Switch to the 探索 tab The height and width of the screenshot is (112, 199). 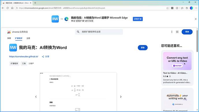click(9, 38)
